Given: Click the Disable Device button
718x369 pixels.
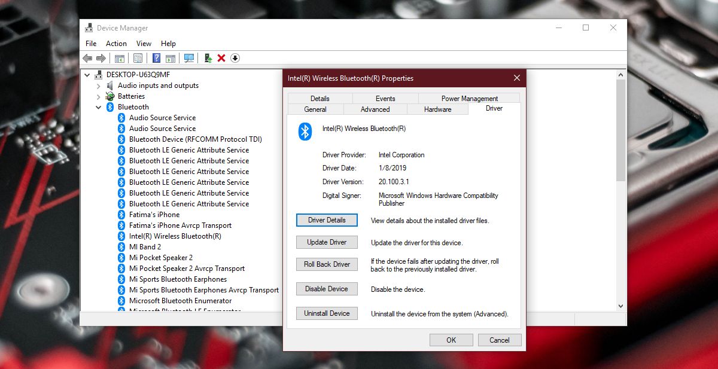Looking at the screenshot, I should point(327,288).
